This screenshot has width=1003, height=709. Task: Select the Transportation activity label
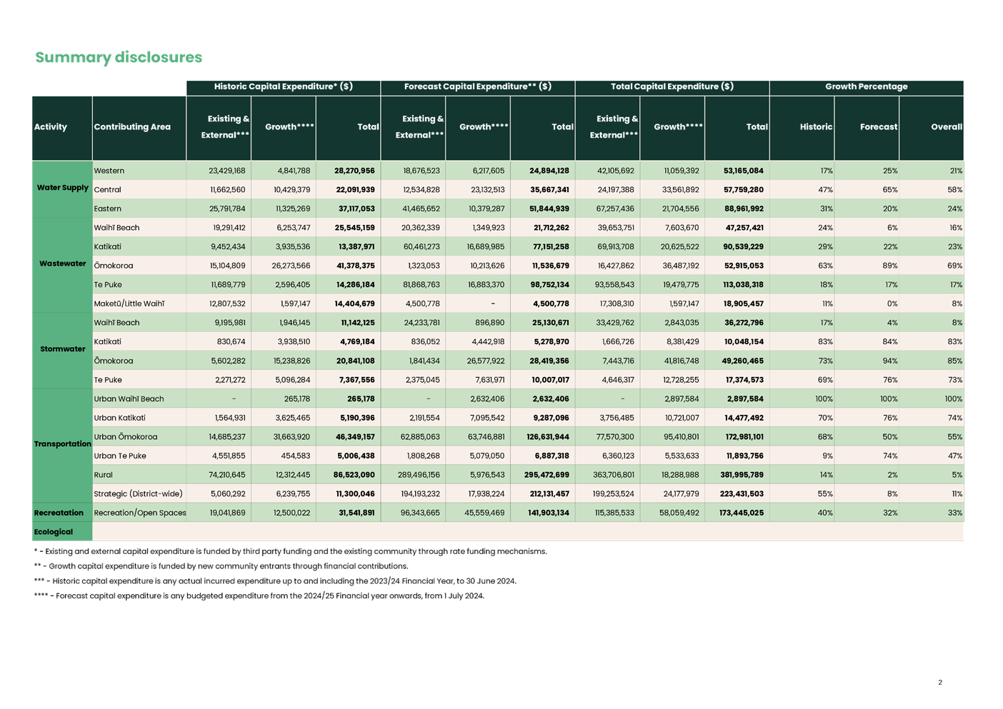tap(61, 443)
